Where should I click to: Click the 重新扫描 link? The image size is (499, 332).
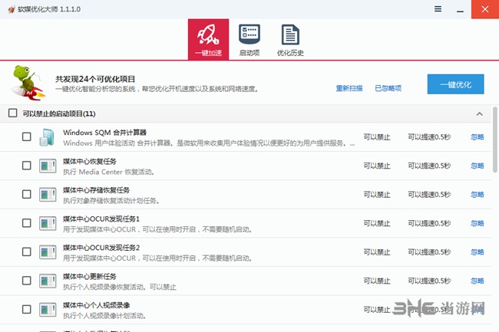pyautogui.click(x=349, y=88)
